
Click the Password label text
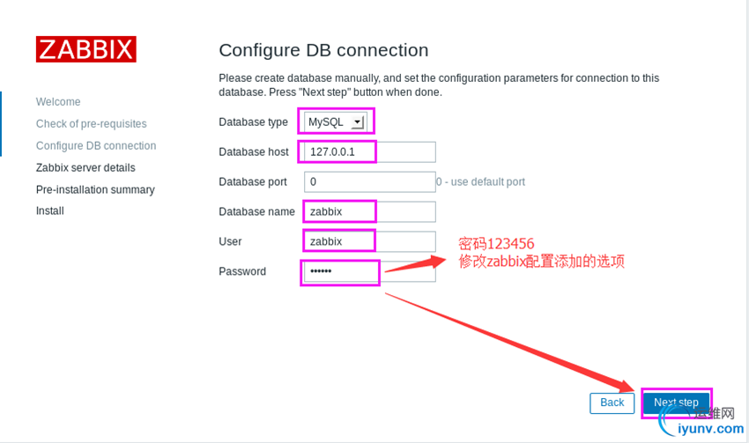click(242, 271)
